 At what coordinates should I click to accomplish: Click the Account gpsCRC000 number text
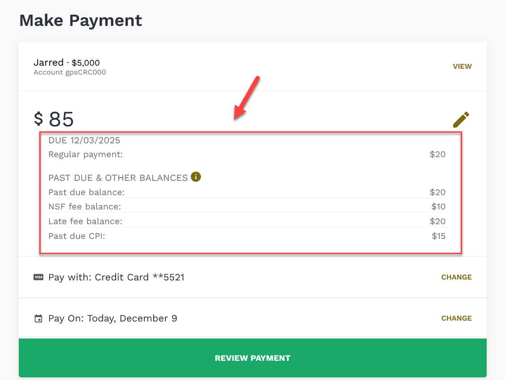(x=70, y=72)
